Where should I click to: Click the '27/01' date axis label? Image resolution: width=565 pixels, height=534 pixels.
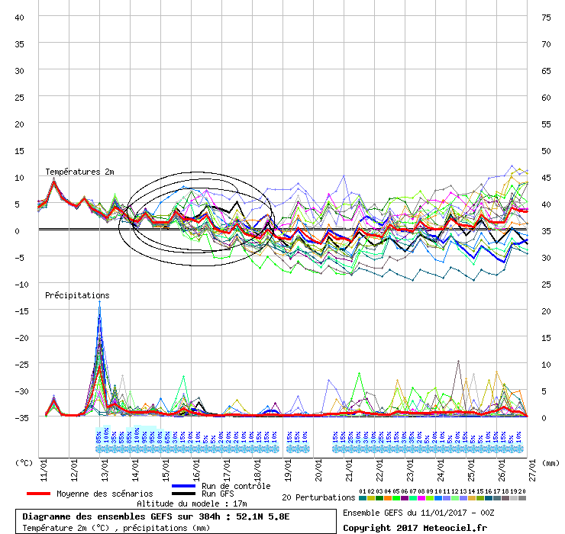coord(532,471)
